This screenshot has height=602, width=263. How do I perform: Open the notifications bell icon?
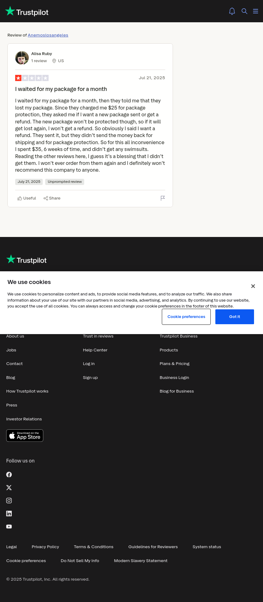(232, 11)
